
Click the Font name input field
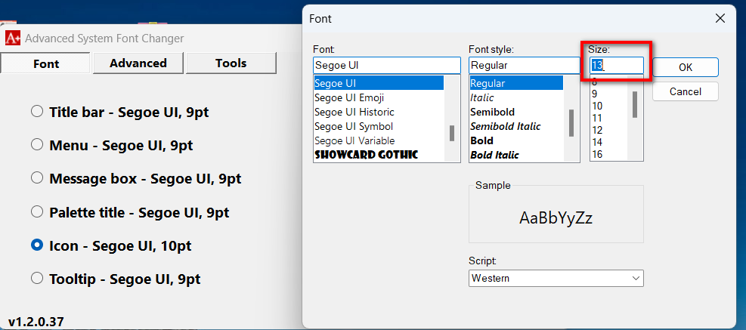(387, 65)
